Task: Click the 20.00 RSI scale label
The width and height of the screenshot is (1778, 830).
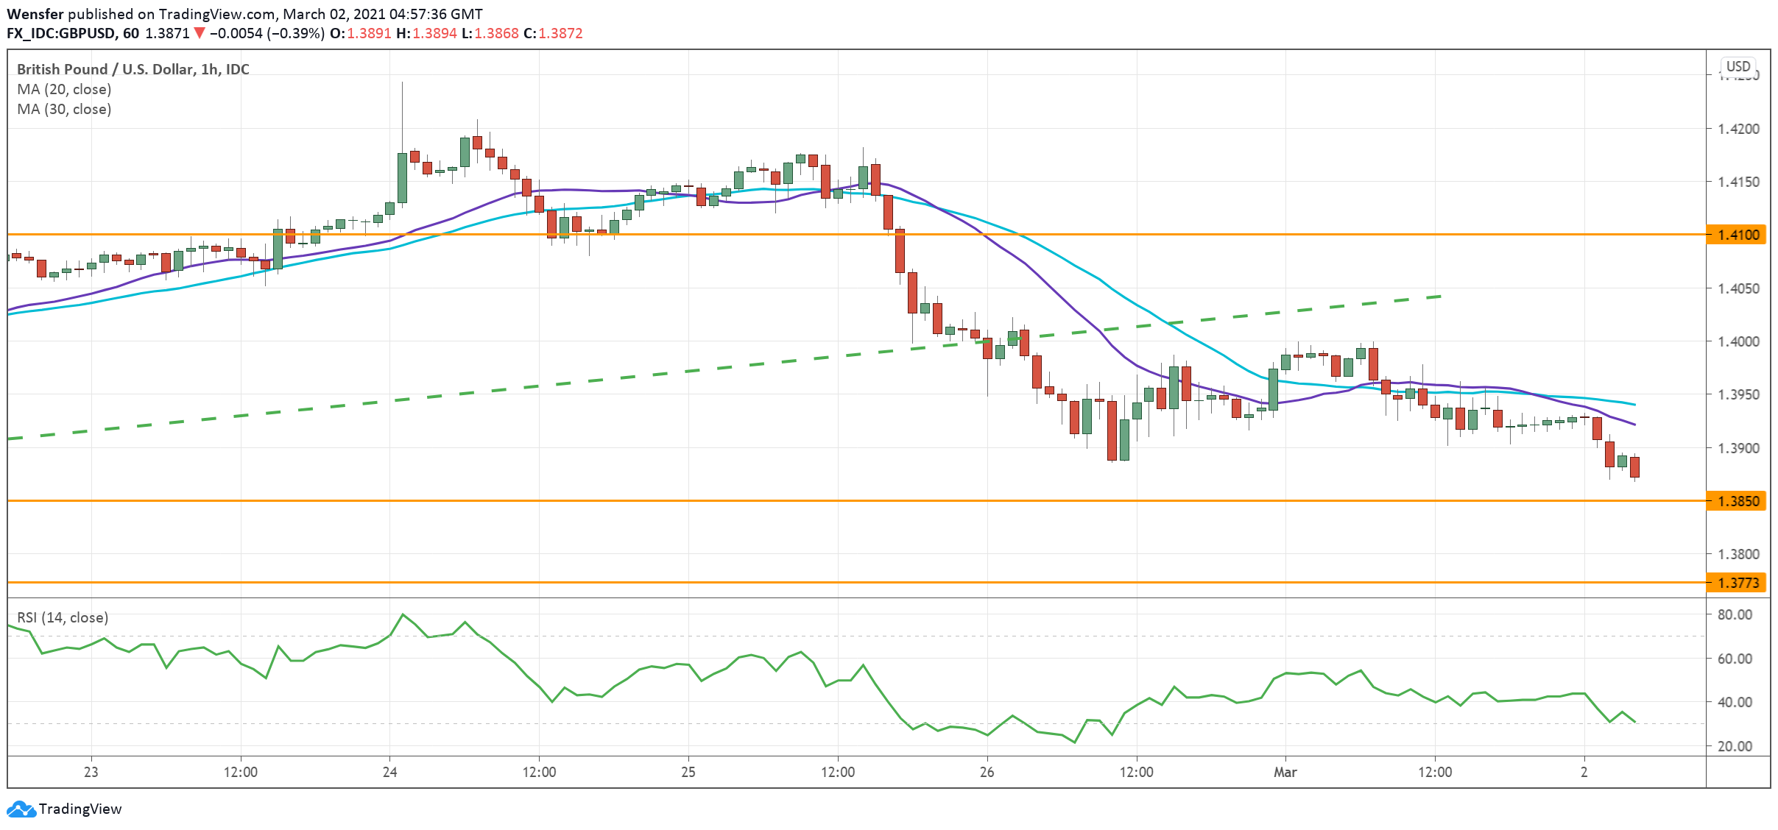Action: click(x=1734, y=746)
